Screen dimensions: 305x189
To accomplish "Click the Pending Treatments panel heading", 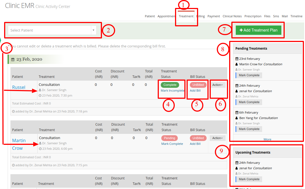I will tap(251, 49).
